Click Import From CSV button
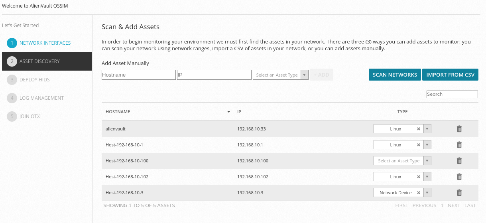Viewport: 486px width, 223px height. tap(450, 75)
